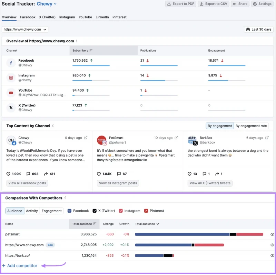Click the Export to CSV button

point(214,4)
